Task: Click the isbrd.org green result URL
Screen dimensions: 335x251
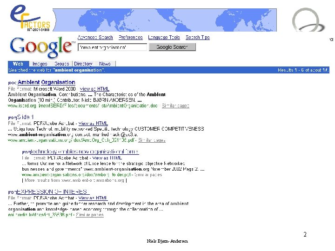Action: coord(82,106)
